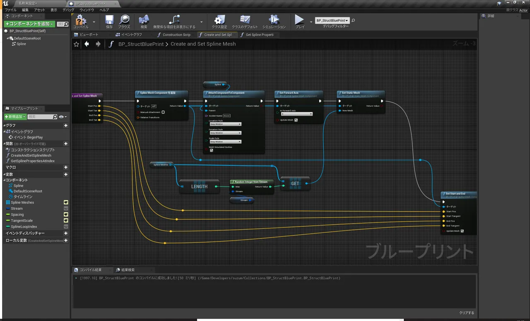This screenshot has width=530, height=321.
Task: Click the Save (保存) floppy disk icon
Action: [109, 19]
